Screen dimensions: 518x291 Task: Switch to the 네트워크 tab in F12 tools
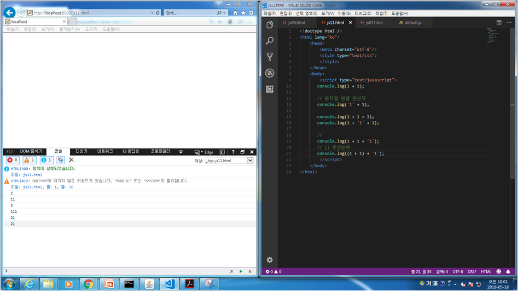coord(105,151)
